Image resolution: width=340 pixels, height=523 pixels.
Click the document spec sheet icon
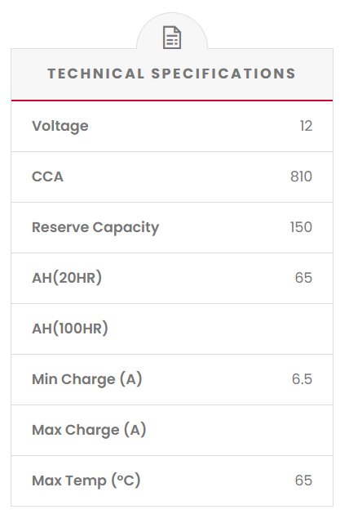point(172,38)
